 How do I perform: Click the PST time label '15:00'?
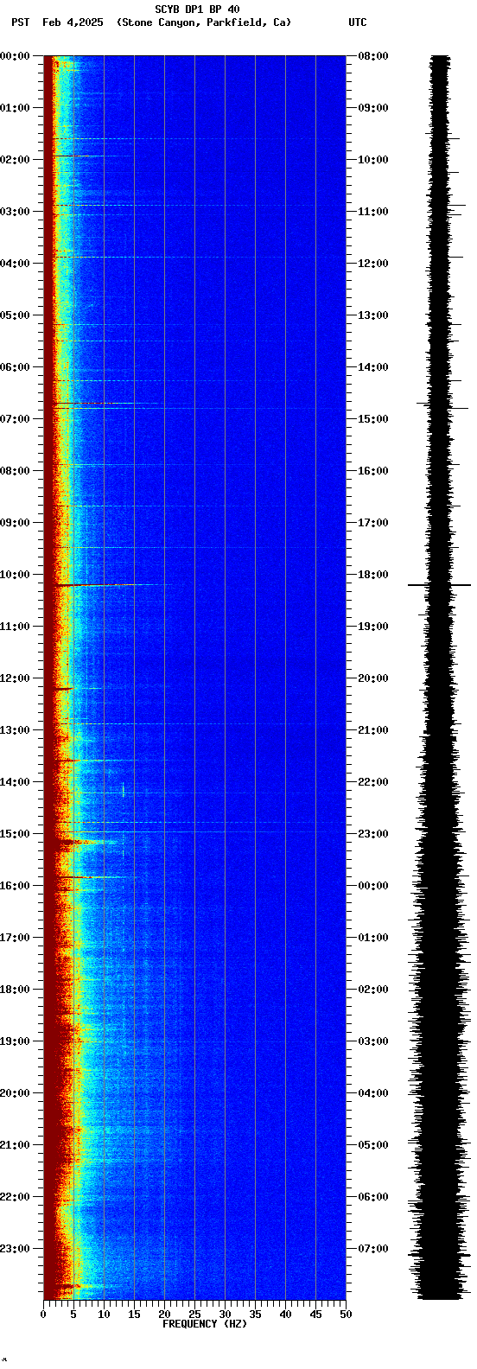point(15,834)
